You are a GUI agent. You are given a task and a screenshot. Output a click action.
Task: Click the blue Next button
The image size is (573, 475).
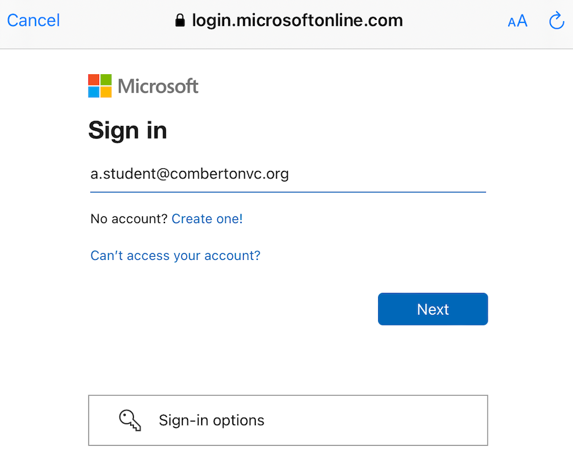(x=433, y=309)
